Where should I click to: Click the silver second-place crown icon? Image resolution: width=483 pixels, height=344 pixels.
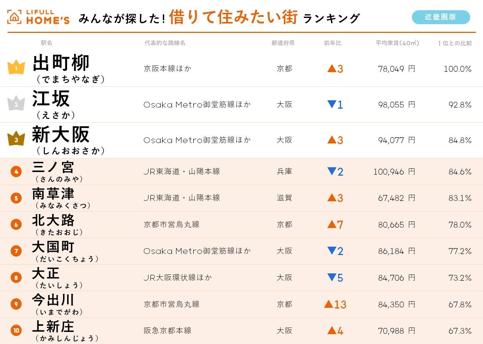(16, 104)
